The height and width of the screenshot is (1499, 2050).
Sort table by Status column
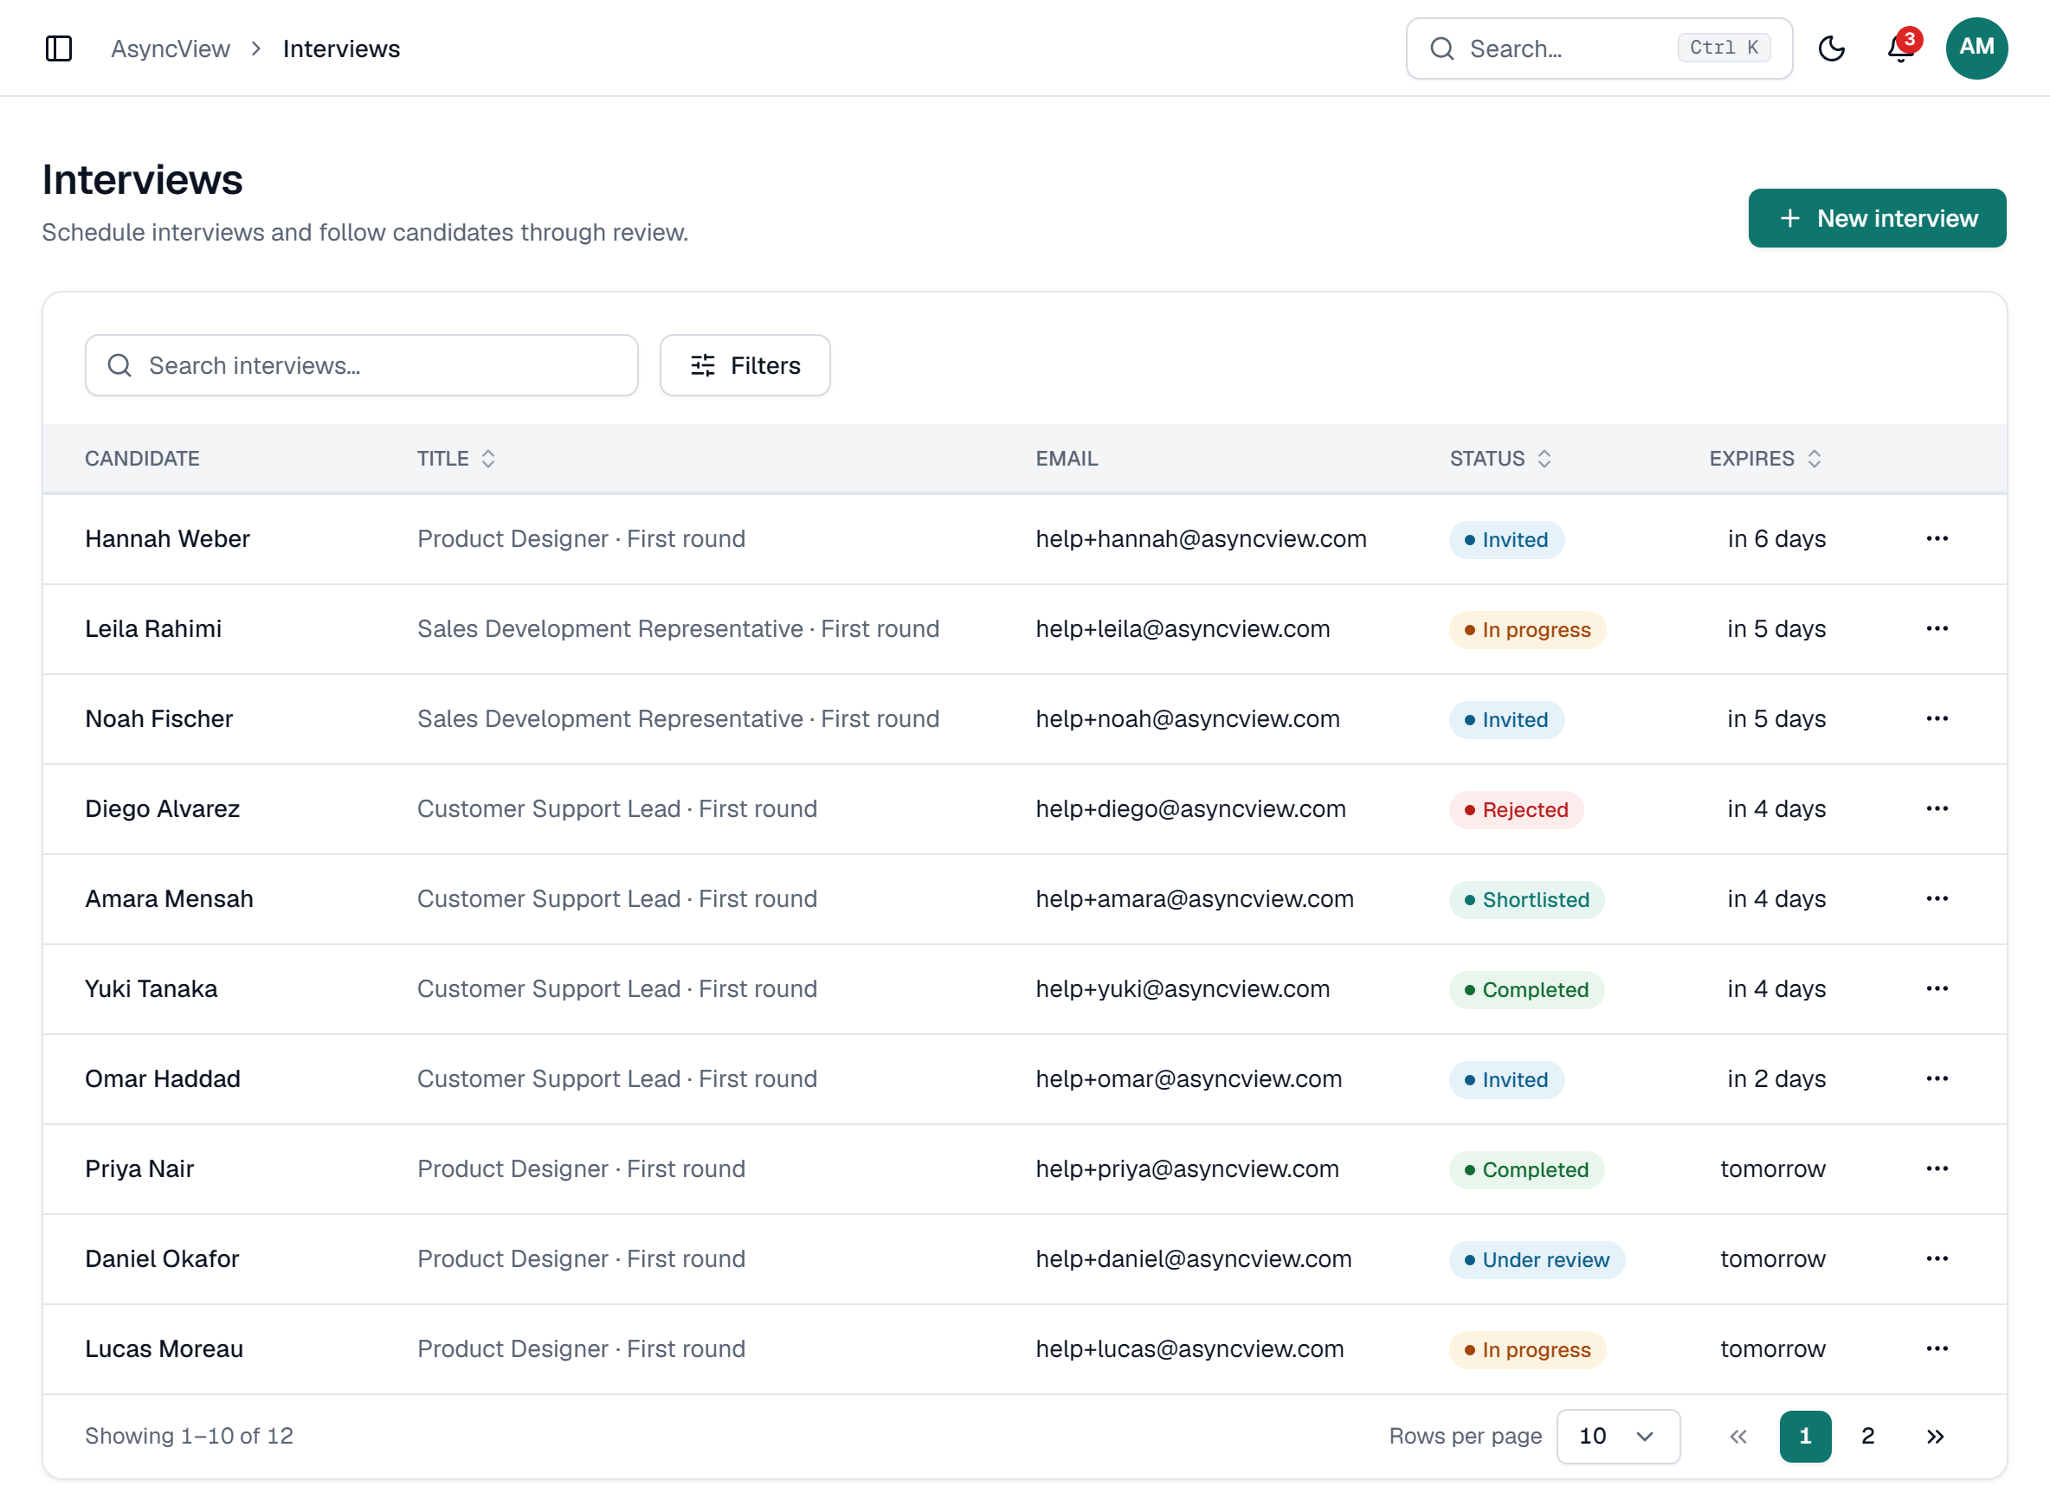coord(1500,458)
